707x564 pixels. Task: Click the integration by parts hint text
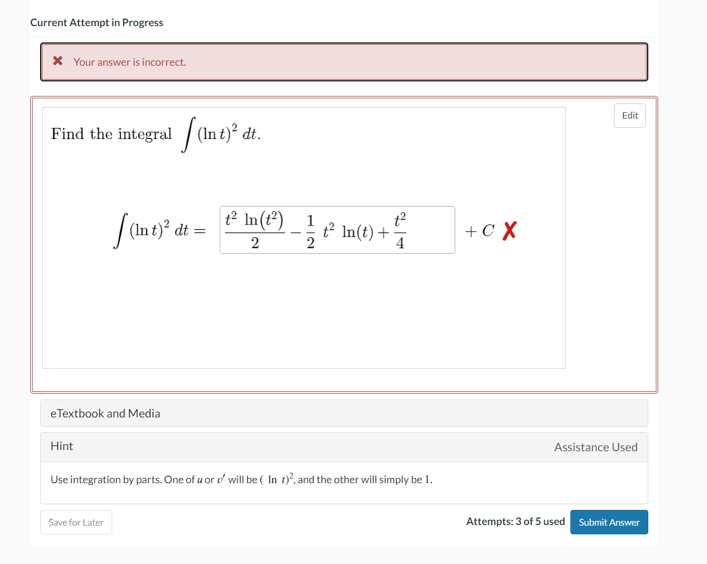(240, 479)
